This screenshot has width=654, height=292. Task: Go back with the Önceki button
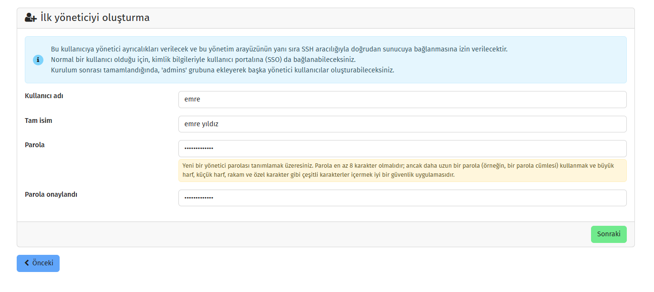point(38,263)
